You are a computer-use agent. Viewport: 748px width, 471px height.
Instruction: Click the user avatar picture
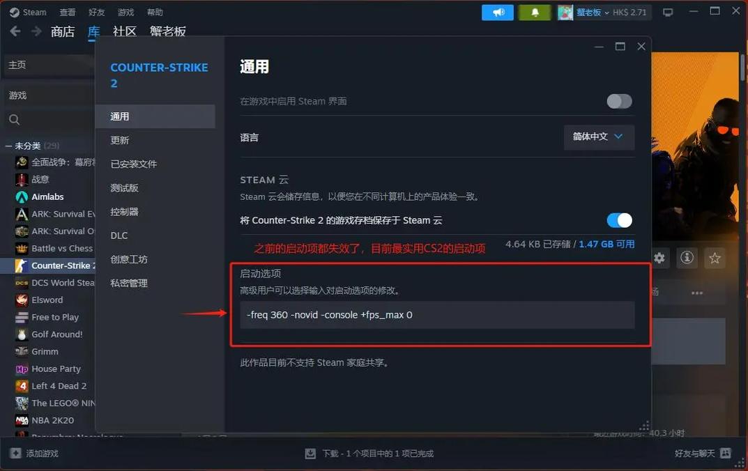click(x=565, y=12)
